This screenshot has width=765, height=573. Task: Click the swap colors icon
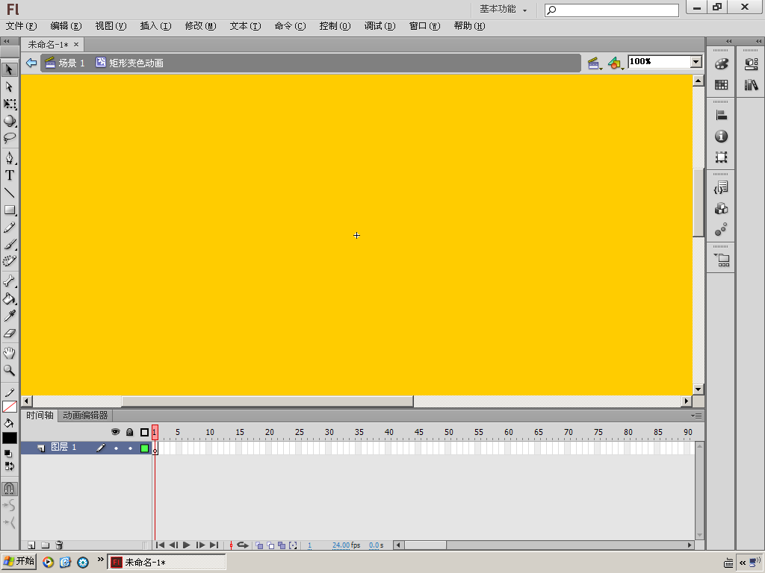pos(9,466)
